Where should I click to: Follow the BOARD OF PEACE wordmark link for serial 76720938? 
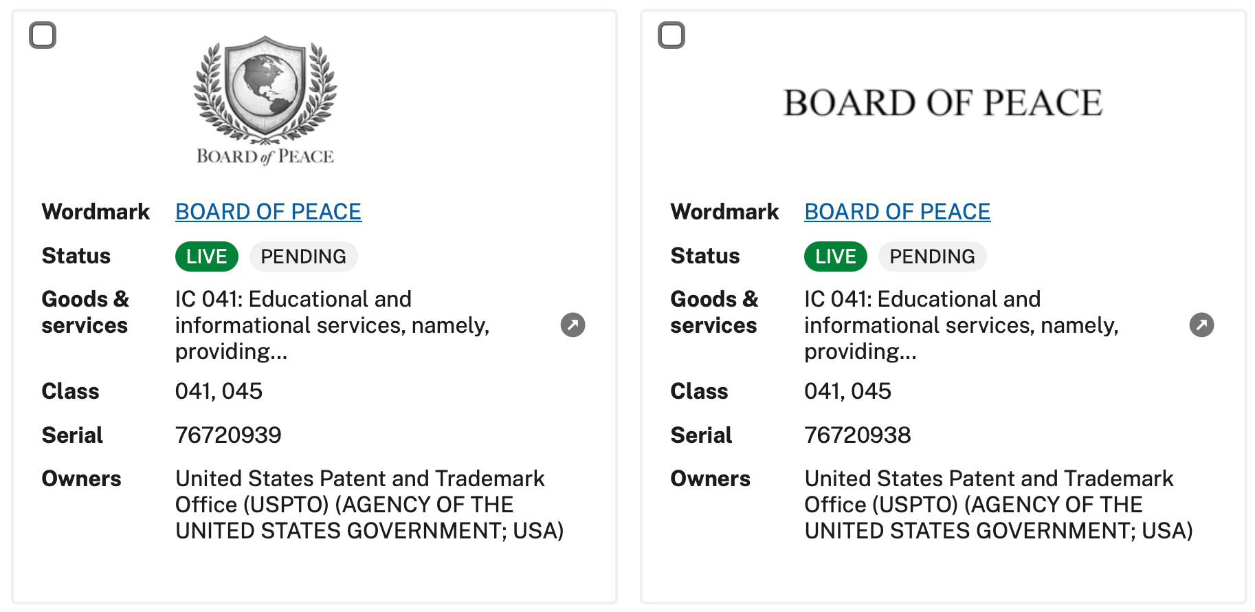coord(897,212)
